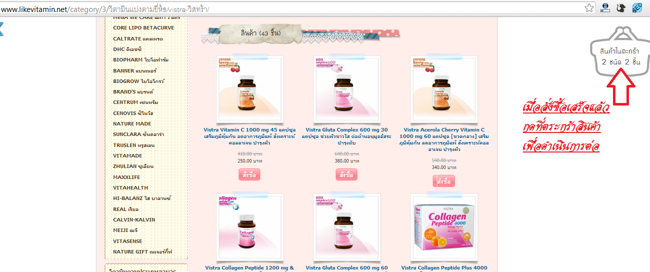The width and height of the screenshot is (650, 272).
Task: Open CALTRATE brand category
Action: (138, 38)
